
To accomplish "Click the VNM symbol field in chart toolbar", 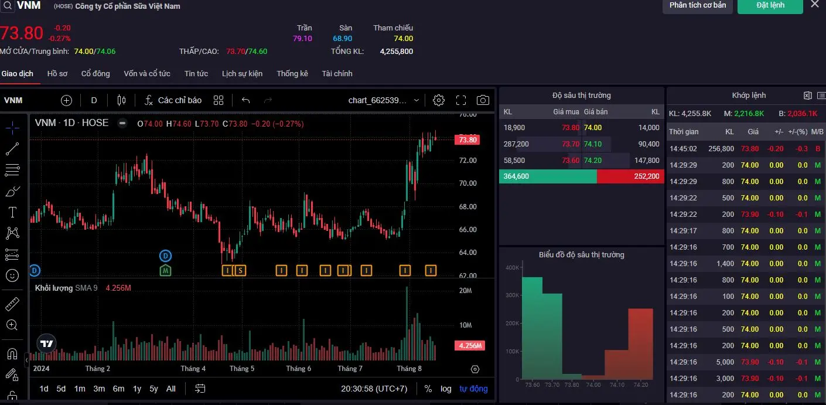I will point(13,100).
